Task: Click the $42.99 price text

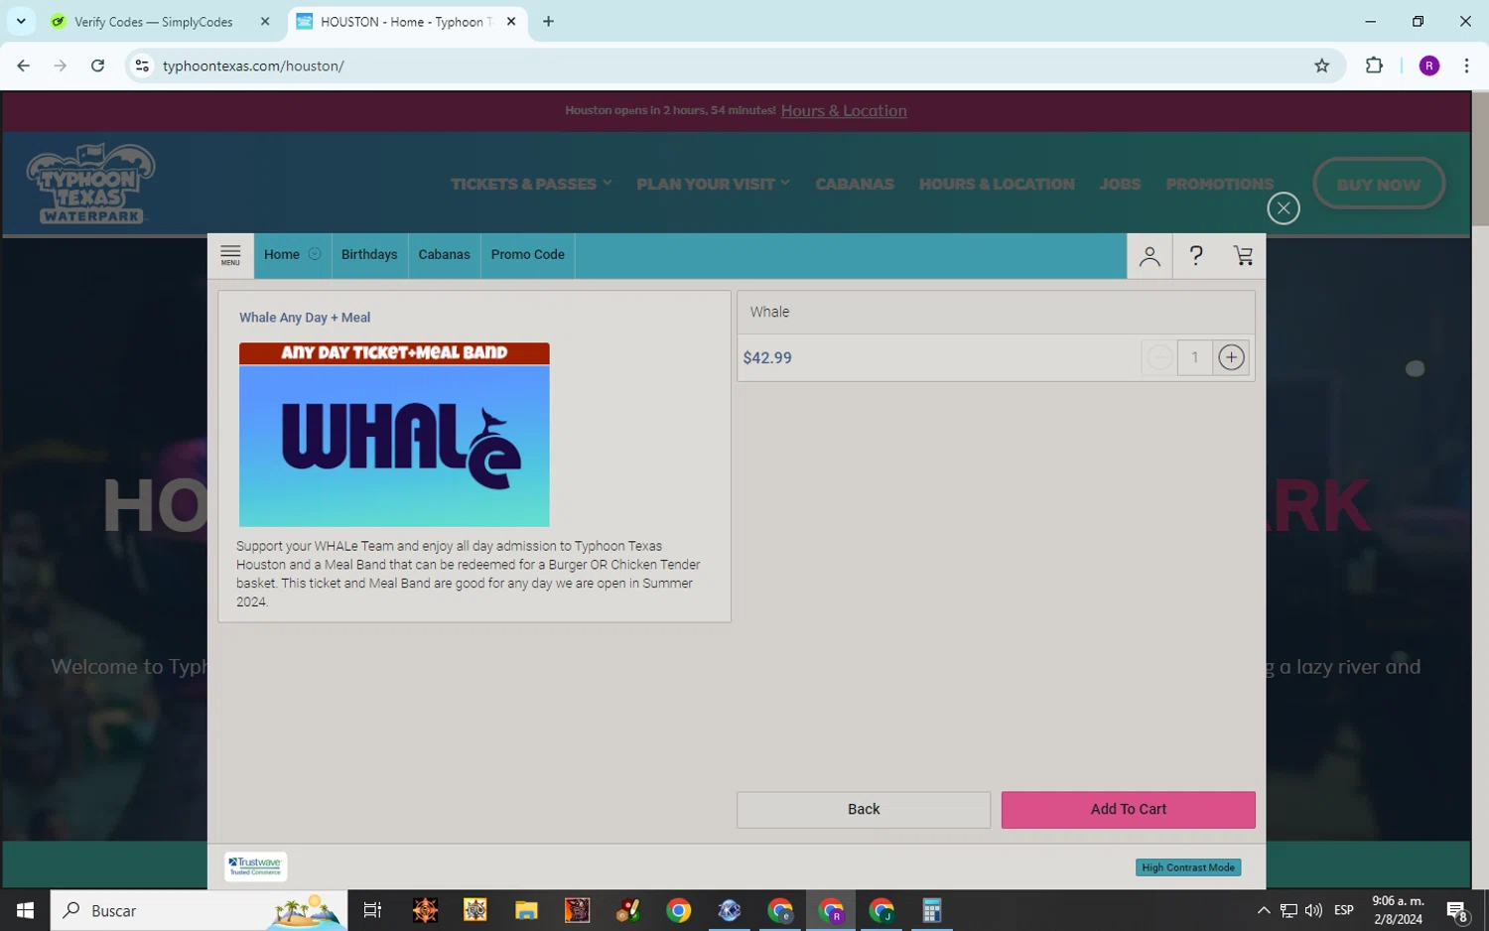Action: 767,358
